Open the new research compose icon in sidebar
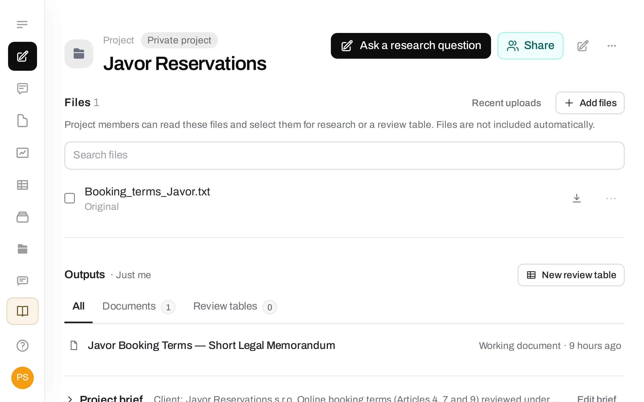The image size is (644, 402). 23,56
